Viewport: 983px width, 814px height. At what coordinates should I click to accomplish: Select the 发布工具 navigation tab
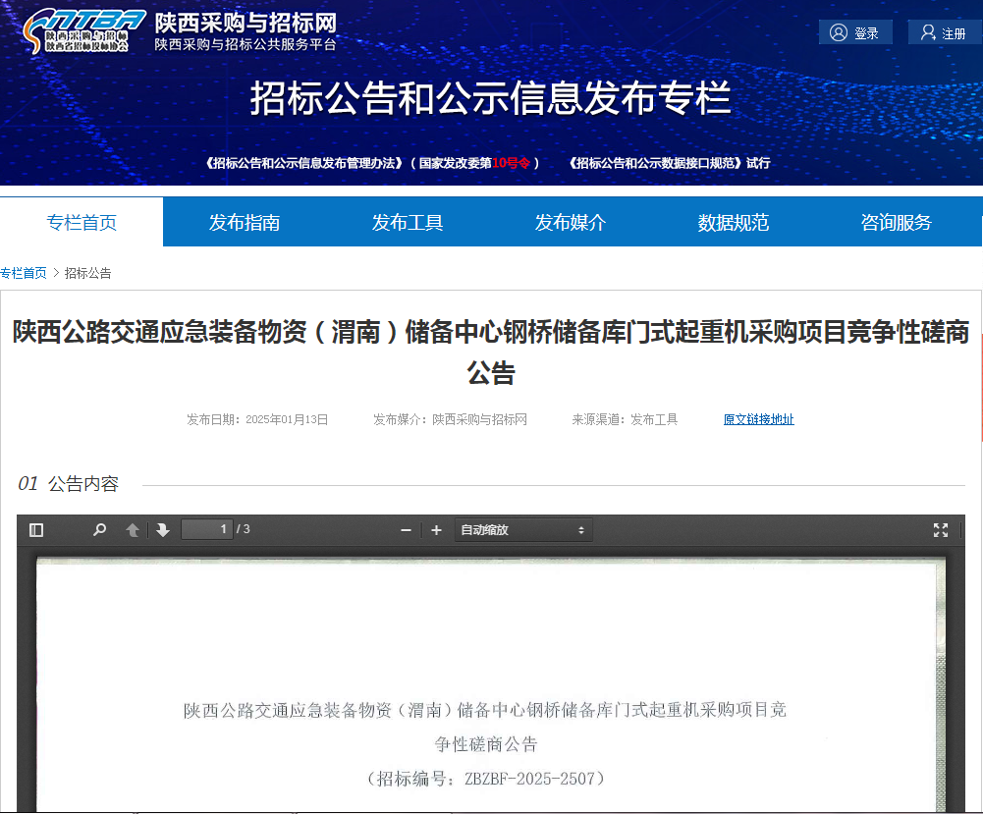(x=408, y=222)
